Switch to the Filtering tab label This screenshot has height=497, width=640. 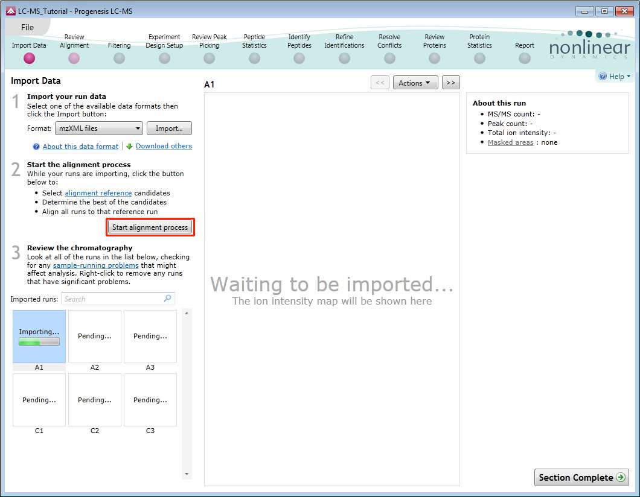[x=119, y=45]
